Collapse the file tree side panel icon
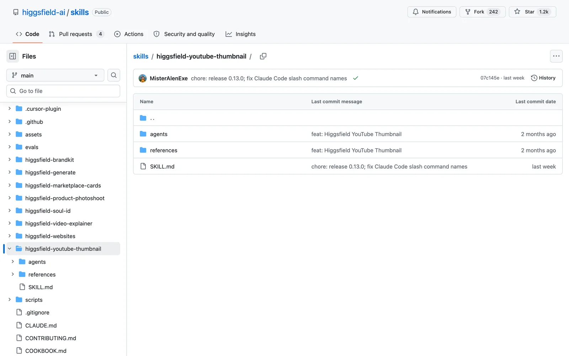This screenshot has width=569, height=356. click(12, 56)
